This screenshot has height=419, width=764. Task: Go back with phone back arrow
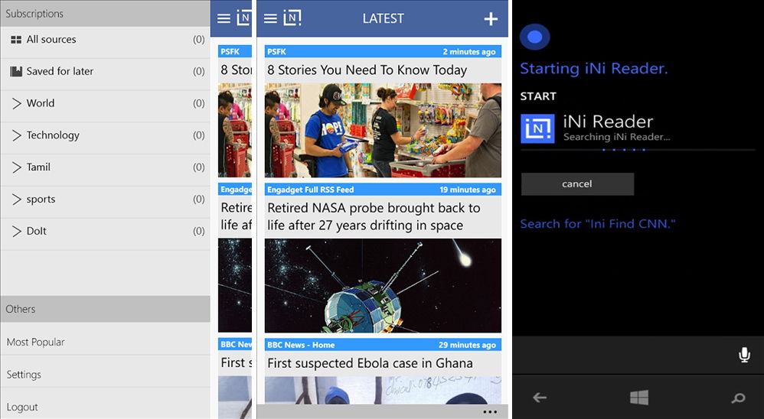[x=540, y=398]
